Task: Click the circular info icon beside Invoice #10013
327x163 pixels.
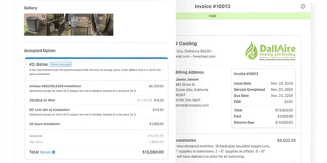Action: (x=303, y=6)
